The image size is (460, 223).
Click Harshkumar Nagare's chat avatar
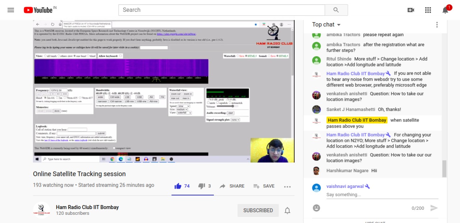click(x=316, y=171)
